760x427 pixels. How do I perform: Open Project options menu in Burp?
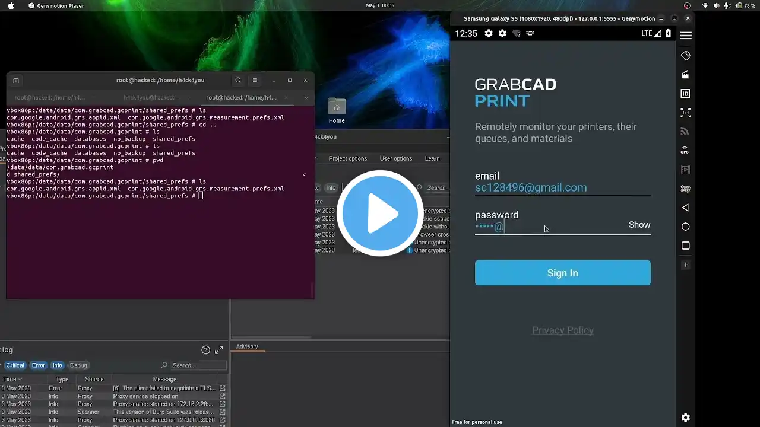348,158
